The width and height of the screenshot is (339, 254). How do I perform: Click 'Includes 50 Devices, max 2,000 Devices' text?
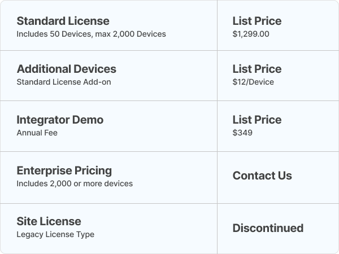pos(91,34)
